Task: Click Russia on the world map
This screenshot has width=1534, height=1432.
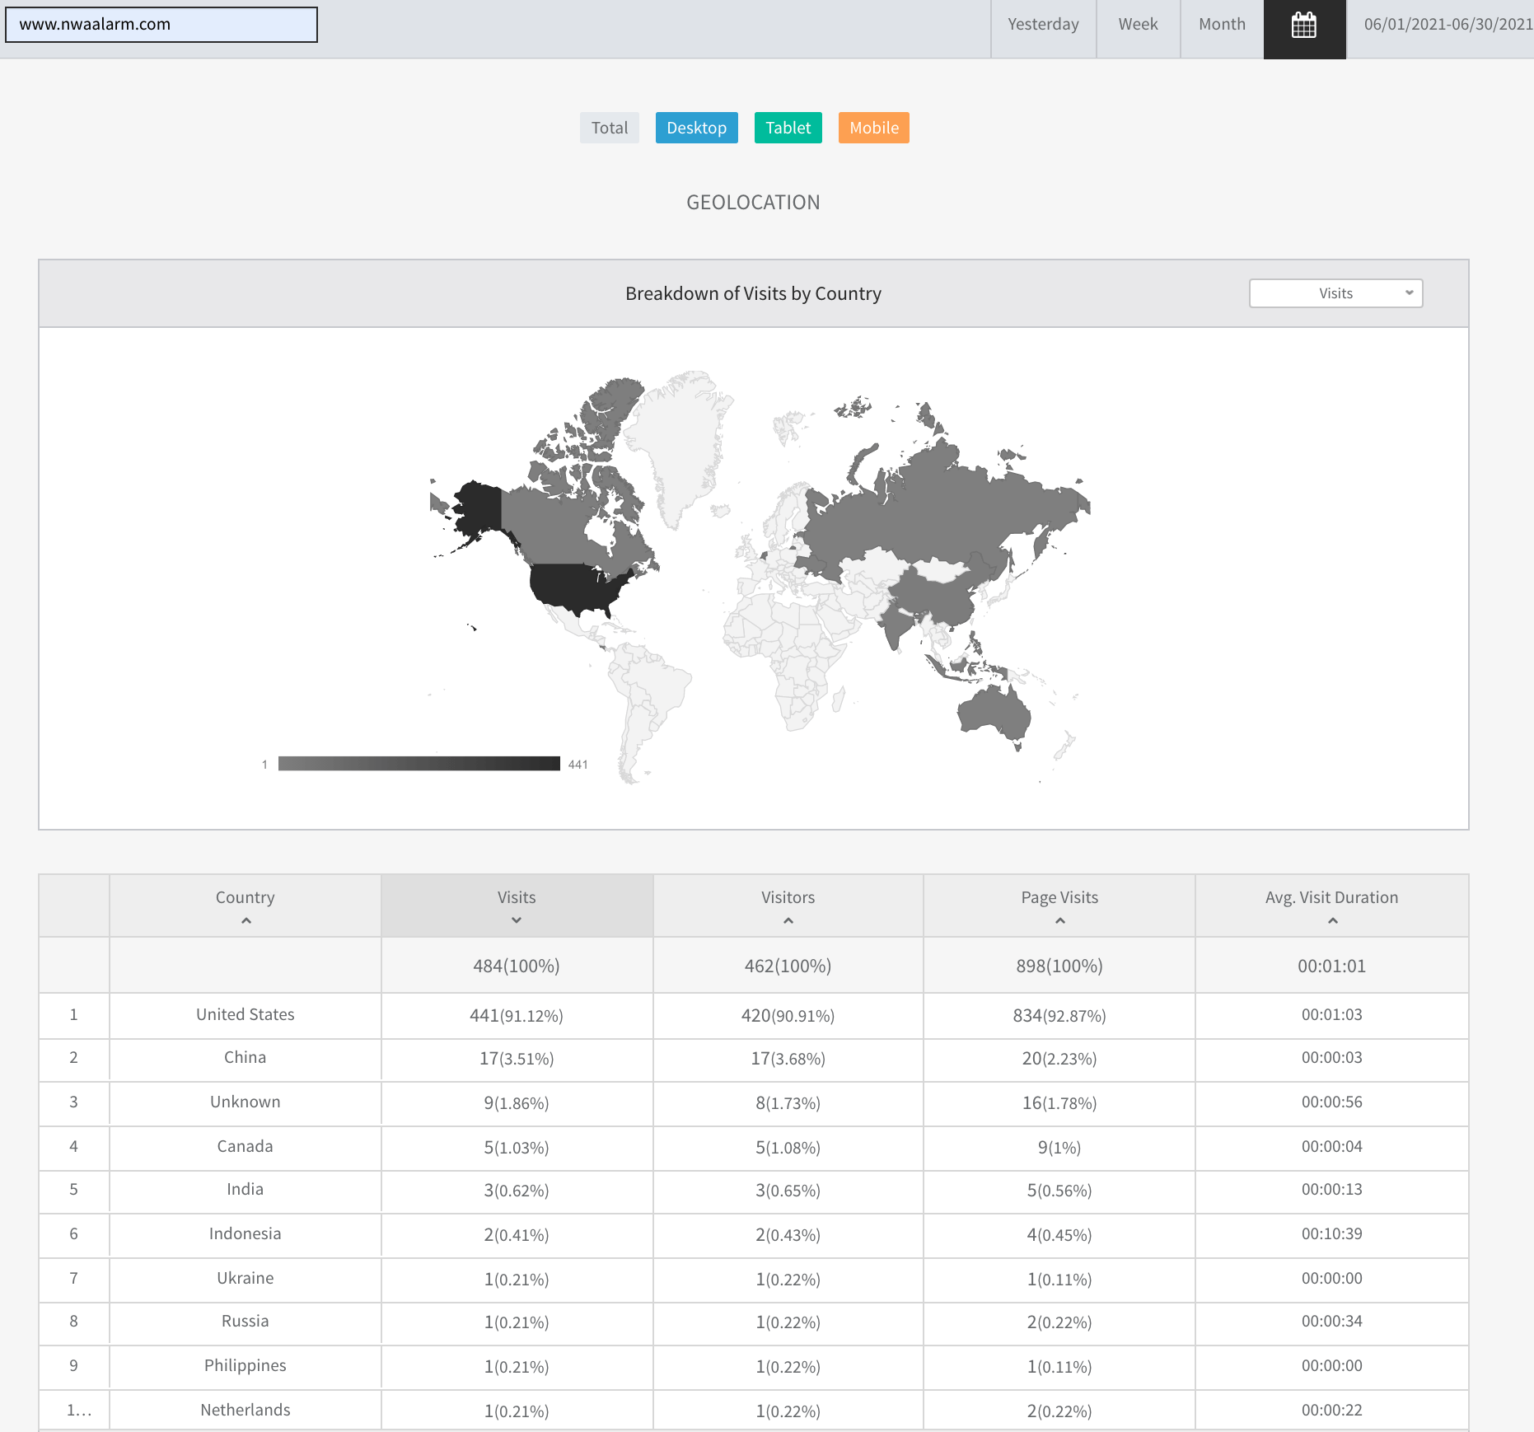Action: pyautogui.click(x=947, y=503)
